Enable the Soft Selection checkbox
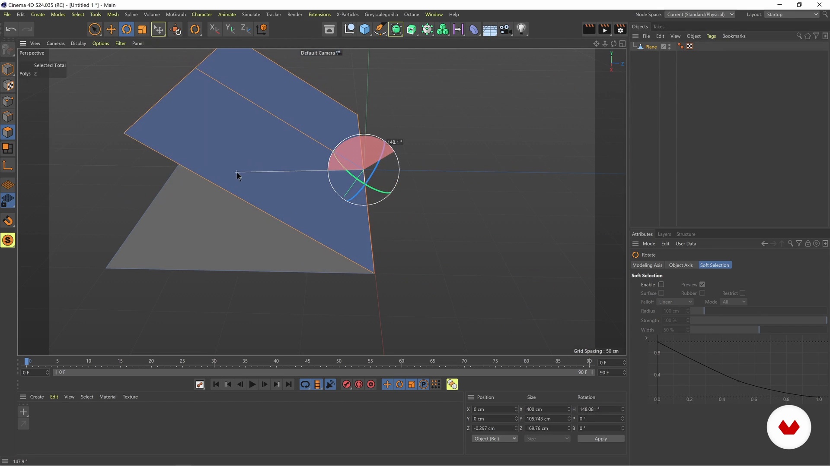 coord(661,284)
